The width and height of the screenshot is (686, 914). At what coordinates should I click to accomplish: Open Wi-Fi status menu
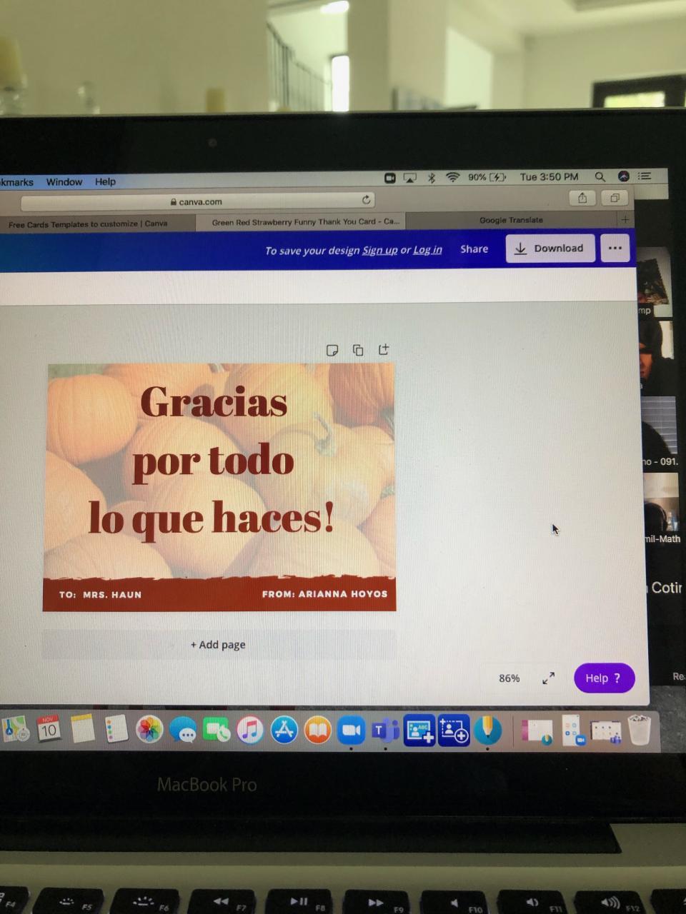click(452, 177)
